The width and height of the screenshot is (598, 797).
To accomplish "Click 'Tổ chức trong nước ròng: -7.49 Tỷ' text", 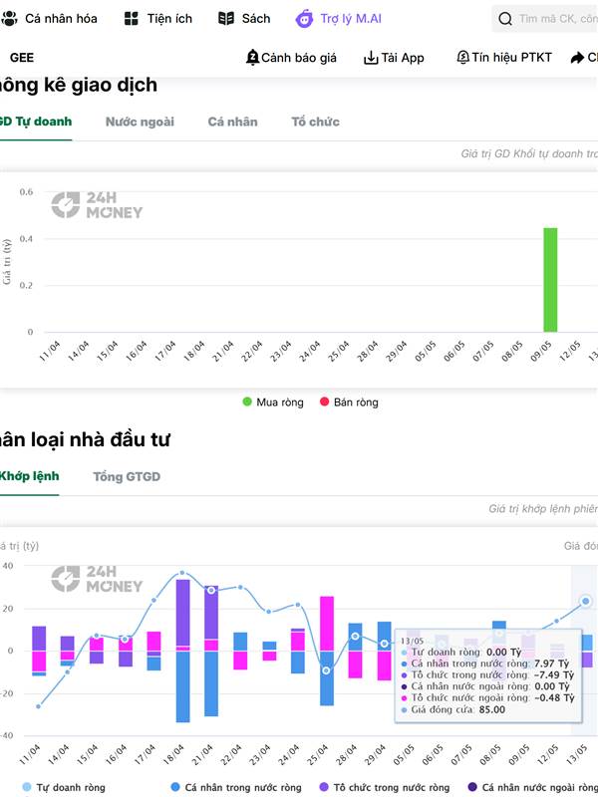I will tap(487, 675).
